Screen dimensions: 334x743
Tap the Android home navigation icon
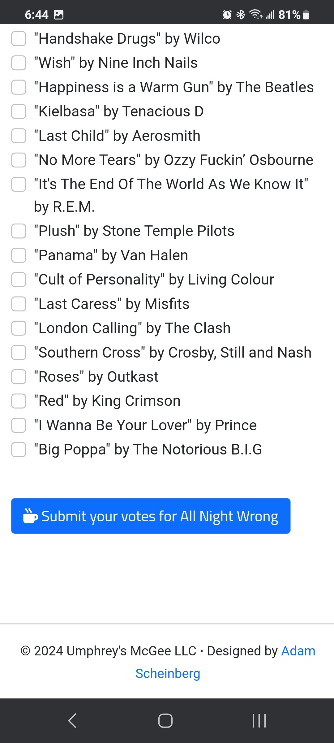(165, 720)
